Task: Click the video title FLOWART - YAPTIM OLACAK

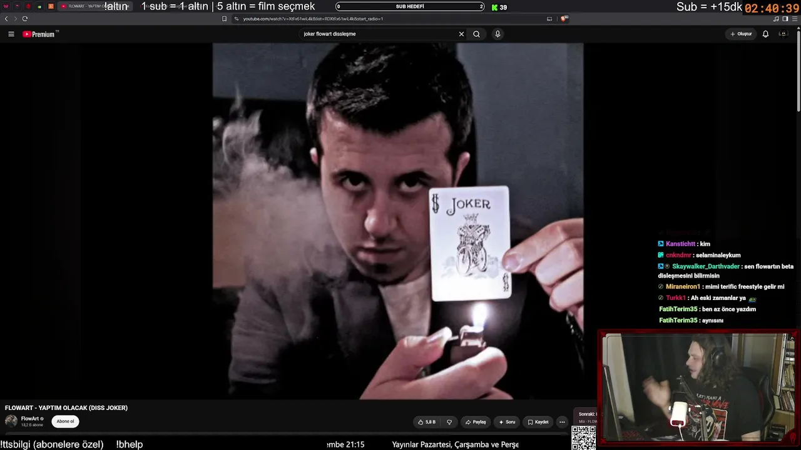Action: pyautogui.click(x=66, y=408)
